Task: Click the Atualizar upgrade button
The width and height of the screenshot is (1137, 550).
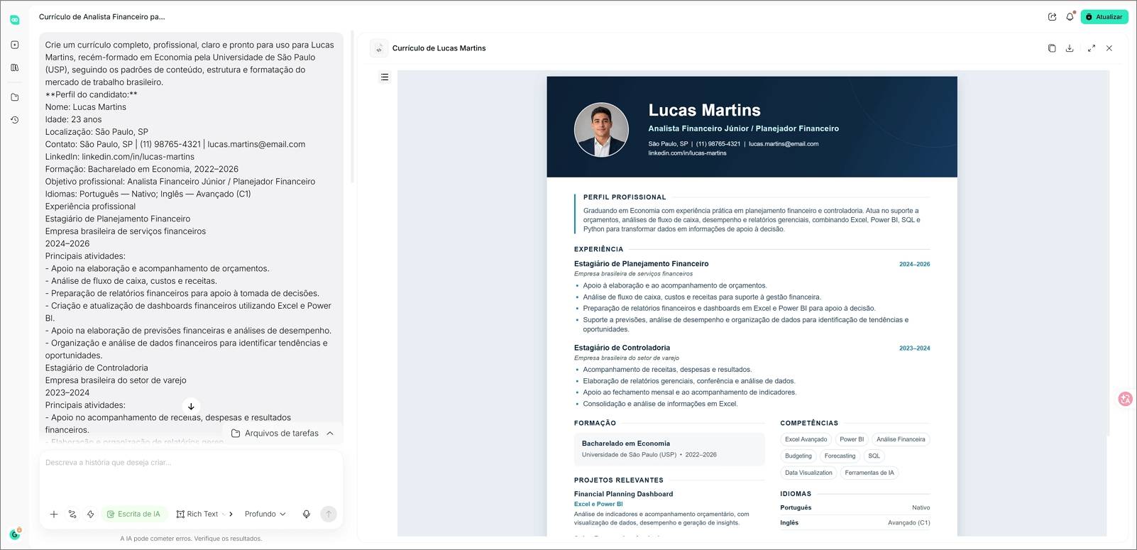Action: coord(1104,17)
